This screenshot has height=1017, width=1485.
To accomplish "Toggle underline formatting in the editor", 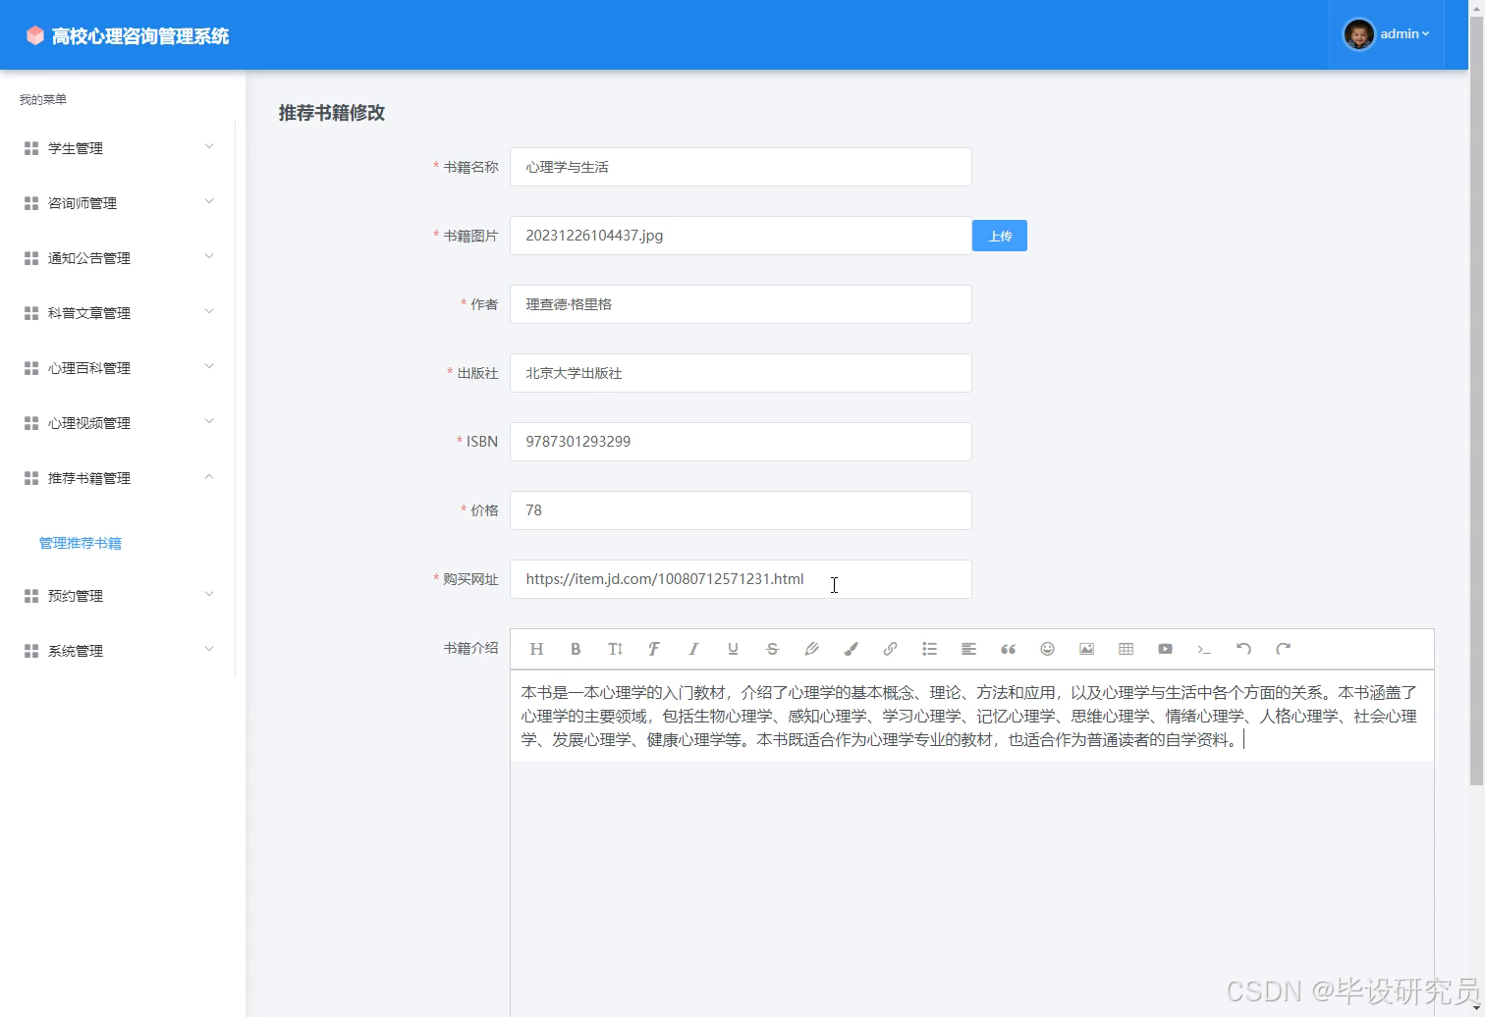I will tap(733, 649).
